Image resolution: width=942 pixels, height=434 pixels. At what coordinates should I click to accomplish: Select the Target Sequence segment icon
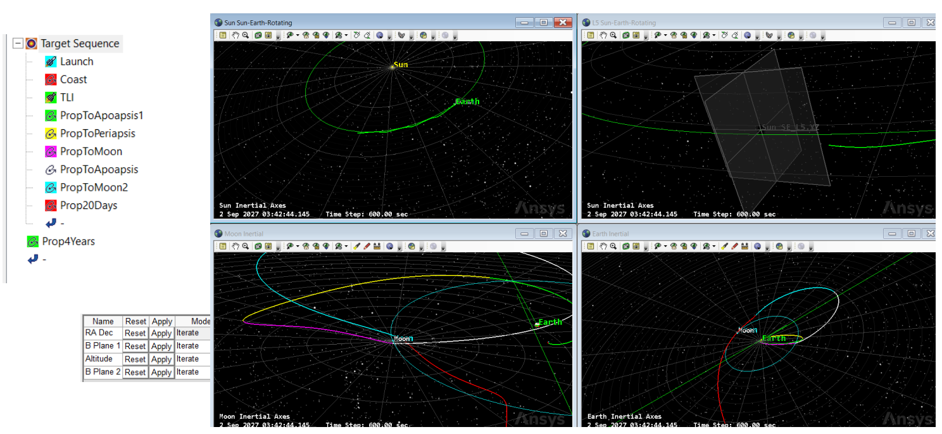coord(31,44)
